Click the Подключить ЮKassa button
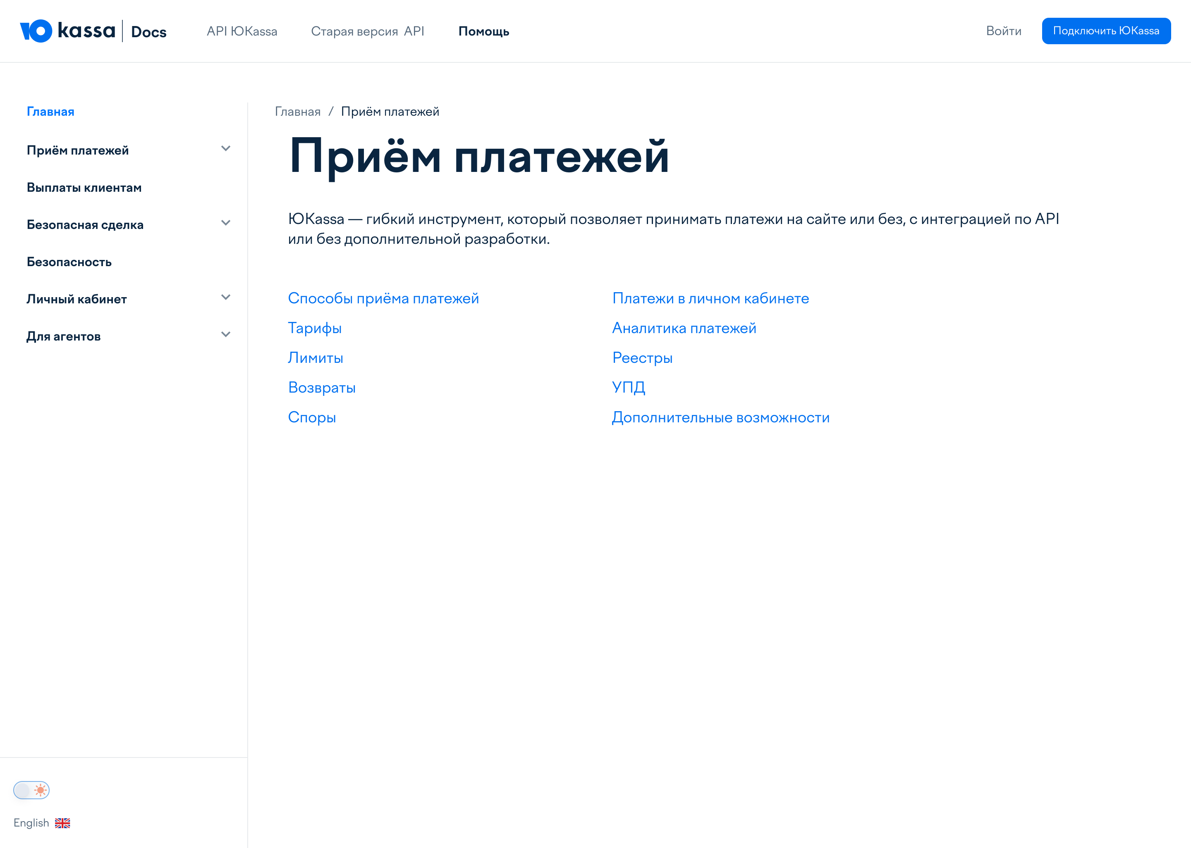Viewport: 1191px width, 848px height. (x=1106, y=31)
